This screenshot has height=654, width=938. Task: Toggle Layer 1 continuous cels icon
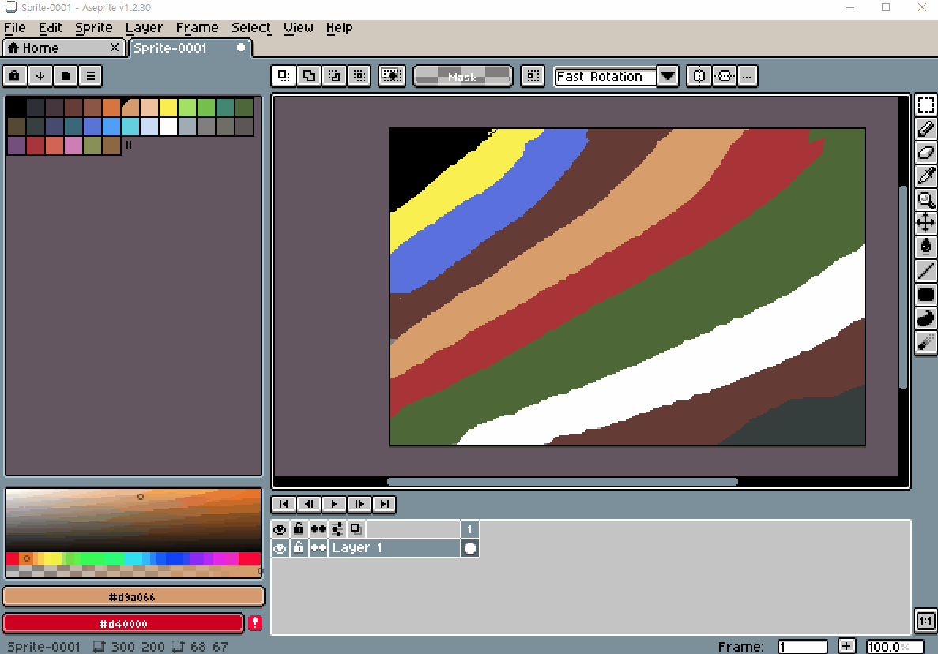318,547
